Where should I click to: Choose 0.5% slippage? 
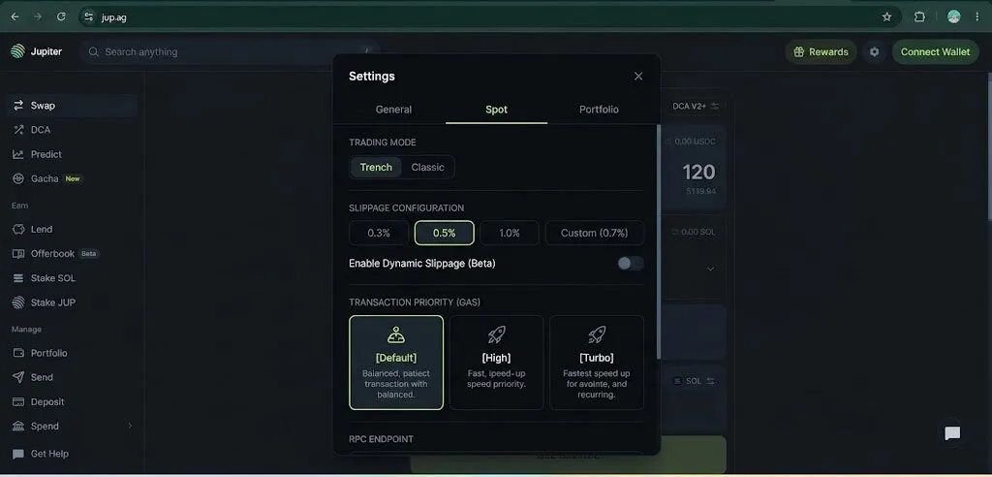tap(444, 233)
